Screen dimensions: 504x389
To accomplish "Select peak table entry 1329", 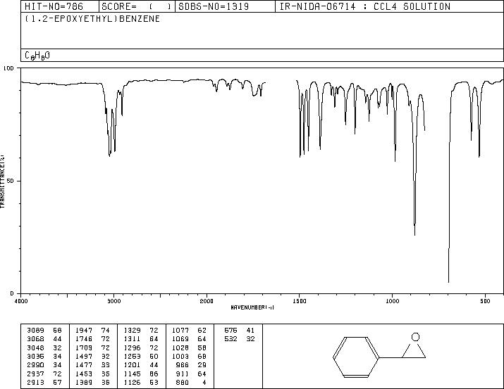I will 132,331.
